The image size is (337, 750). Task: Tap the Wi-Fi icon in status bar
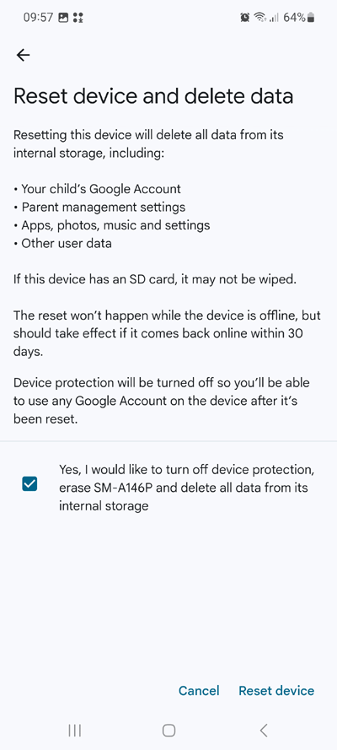point(260,18)
